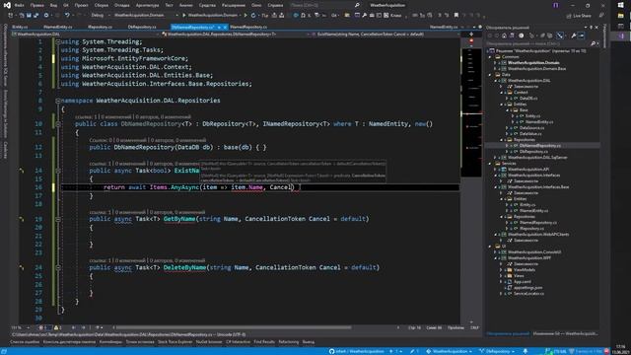Viewport: 631px width, 355px height.
Task: Click the send feedback icon near Live Share
Action: click(x=601, y=16)
